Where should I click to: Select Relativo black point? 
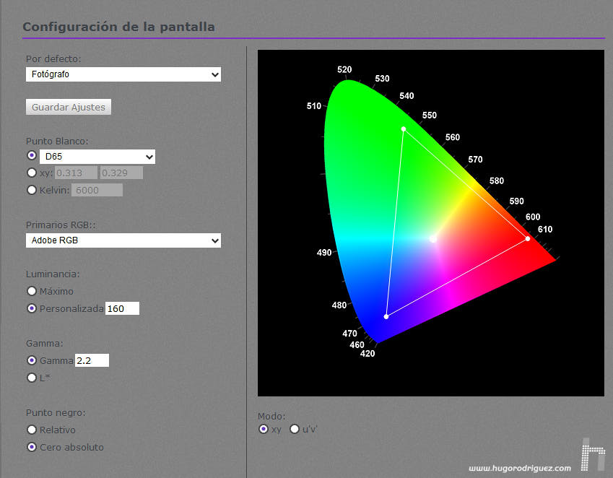pyautogui.click(x=31, y=430)
